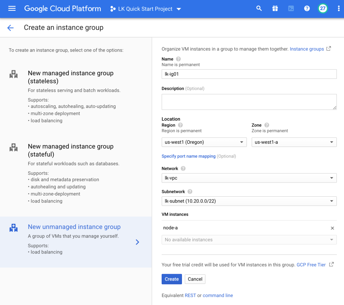Expand the Zone dropdown us-west1-a
The height and width of the screenshot is (305, 344).
pos(294,142)
